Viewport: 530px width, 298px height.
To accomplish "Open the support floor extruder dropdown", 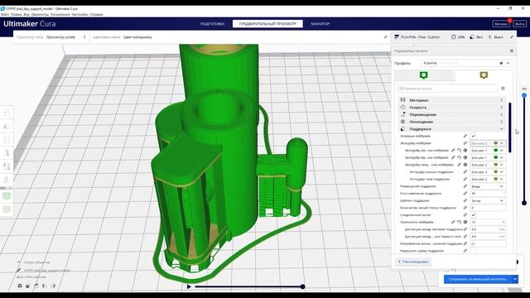I will pyautogui.click(x=488, y=179).
